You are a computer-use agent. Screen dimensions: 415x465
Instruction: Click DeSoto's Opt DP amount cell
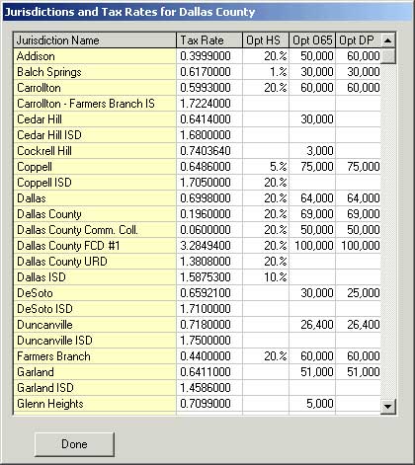click(359, 293)
